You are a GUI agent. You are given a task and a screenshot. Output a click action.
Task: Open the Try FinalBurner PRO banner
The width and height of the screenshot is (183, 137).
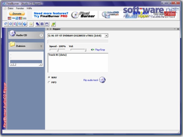(65, 15)
